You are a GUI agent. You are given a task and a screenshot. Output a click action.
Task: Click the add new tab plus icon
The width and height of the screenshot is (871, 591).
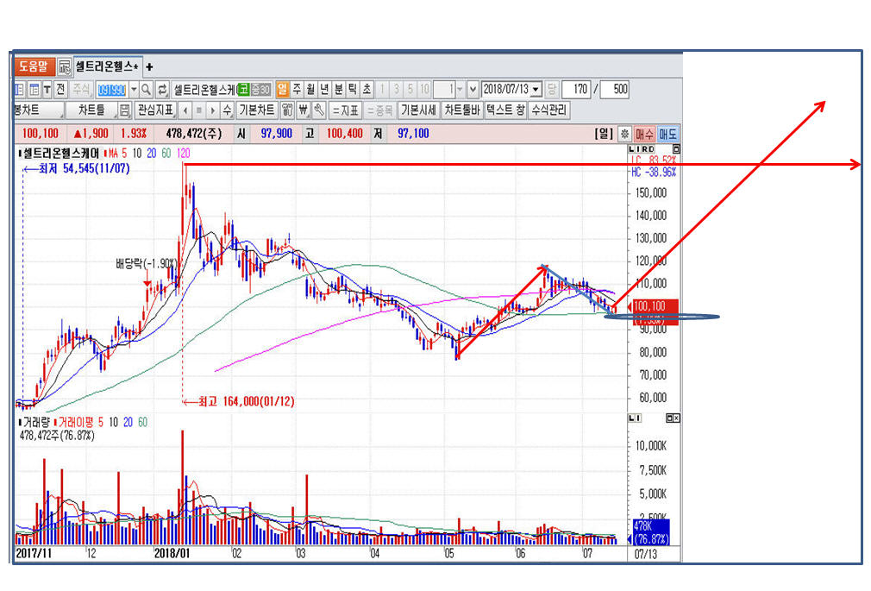(149, 66)
